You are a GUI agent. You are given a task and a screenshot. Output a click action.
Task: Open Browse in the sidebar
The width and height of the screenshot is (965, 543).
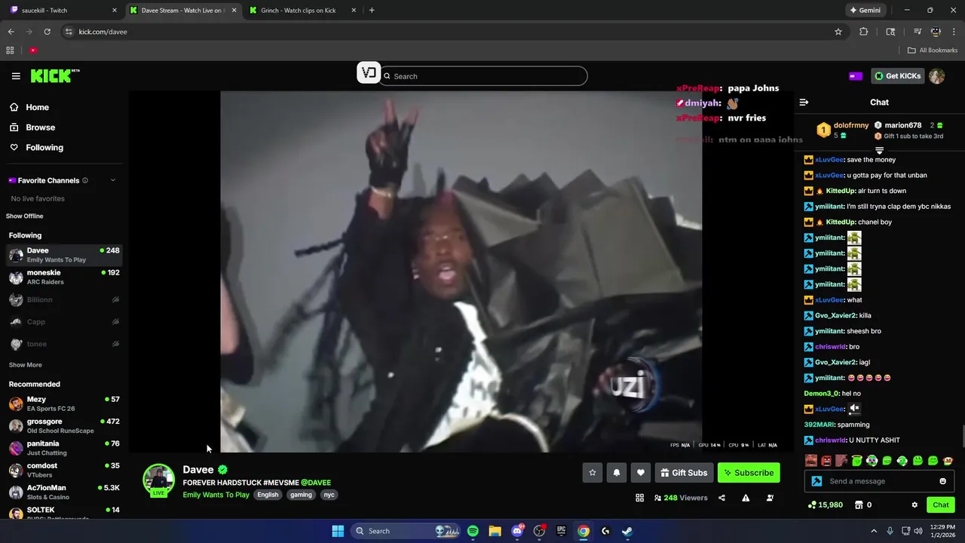pyautogui.click(x=40, y=127)
